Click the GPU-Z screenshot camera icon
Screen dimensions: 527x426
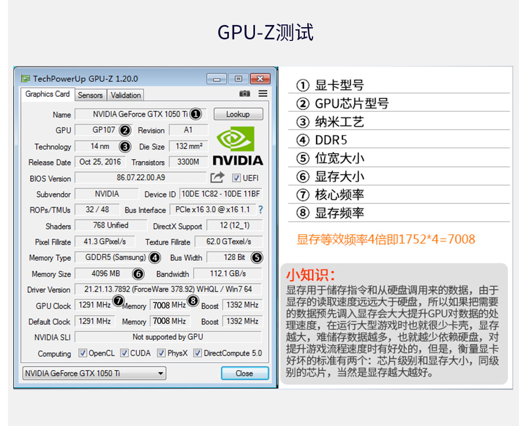click(x=245, y=94)
